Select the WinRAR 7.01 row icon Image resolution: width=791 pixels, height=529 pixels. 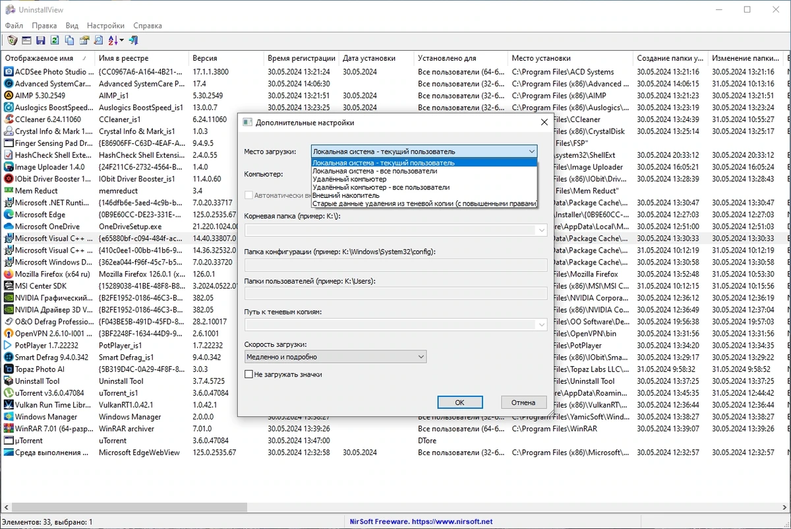pos(9,429)
